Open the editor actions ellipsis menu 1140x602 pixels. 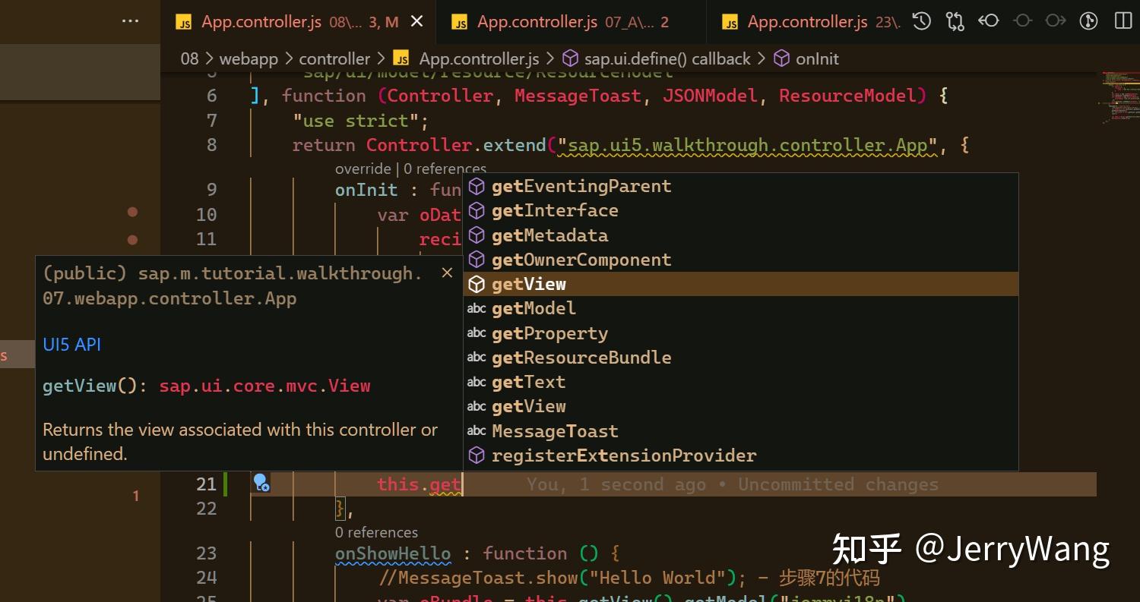click(130, 20)
